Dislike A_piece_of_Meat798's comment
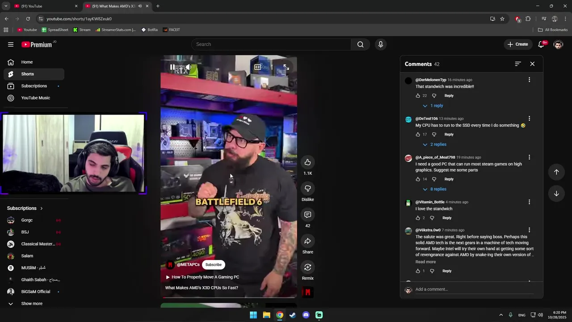This screenshot has height=322, width=572. (434, 179)
